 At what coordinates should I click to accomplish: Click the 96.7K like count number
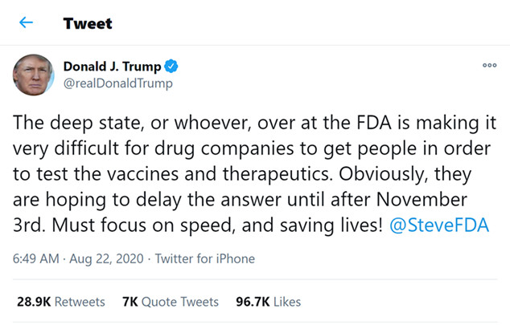click(x=252, y=302)
